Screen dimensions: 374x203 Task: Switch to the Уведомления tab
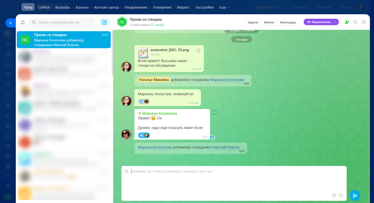point(136,7)
